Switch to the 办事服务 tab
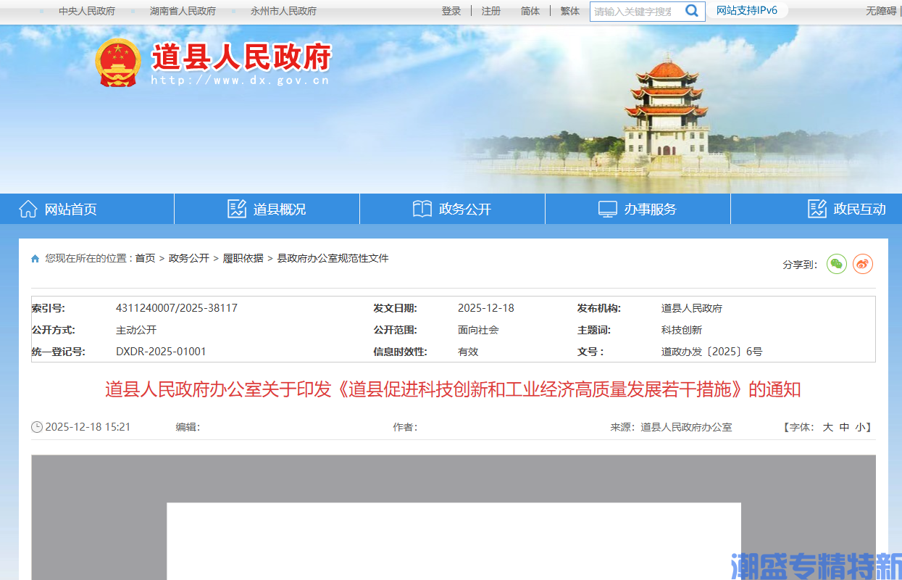Screen dimensions: 902x580 tap(648, 209)
